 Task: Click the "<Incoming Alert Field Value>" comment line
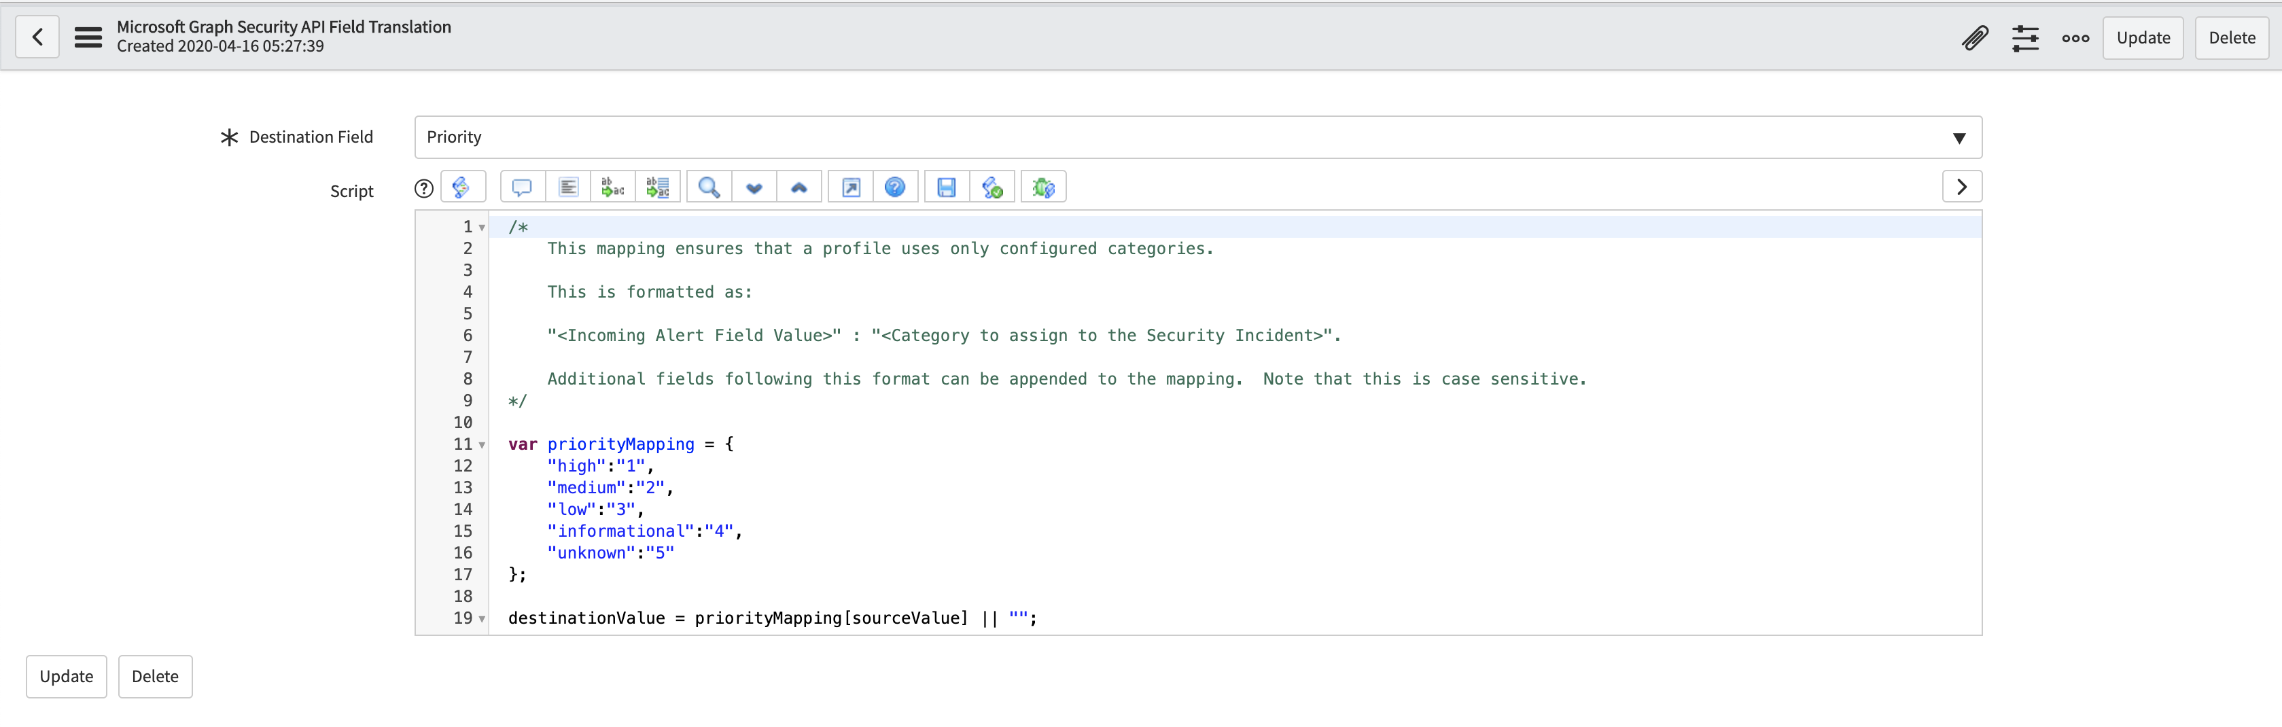(945, 336)
